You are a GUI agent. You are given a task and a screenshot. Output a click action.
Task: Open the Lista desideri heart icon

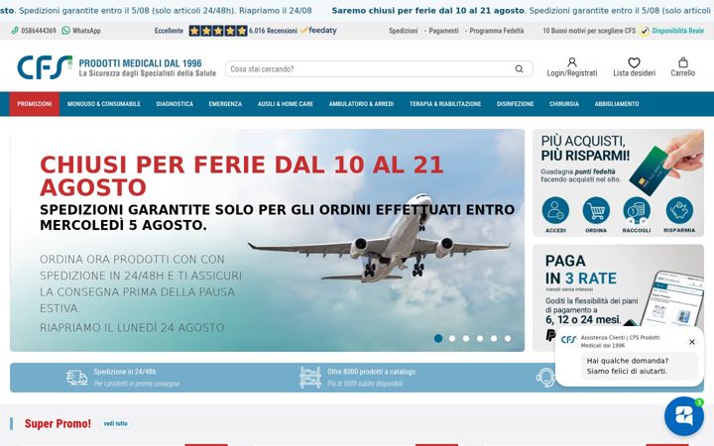point(634,67)
